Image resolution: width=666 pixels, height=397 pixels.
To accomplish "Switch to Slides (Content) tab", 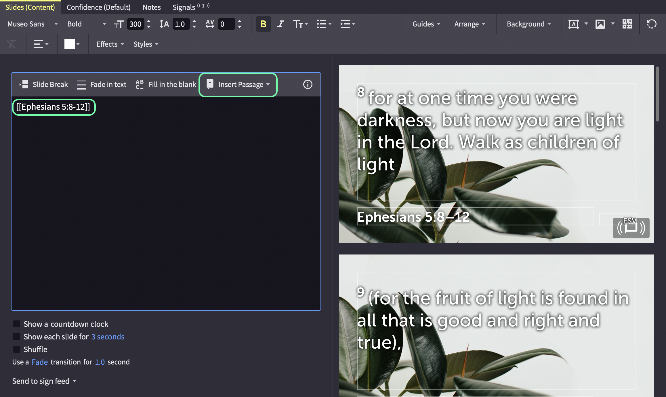I will (x=30, y=7).
